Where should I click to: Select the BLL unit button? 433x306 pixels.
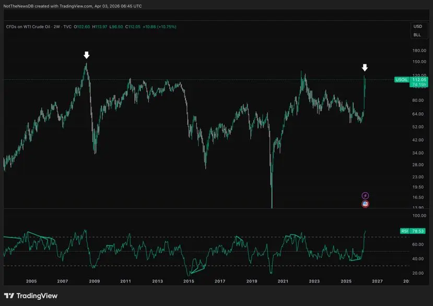click(417, 35)
